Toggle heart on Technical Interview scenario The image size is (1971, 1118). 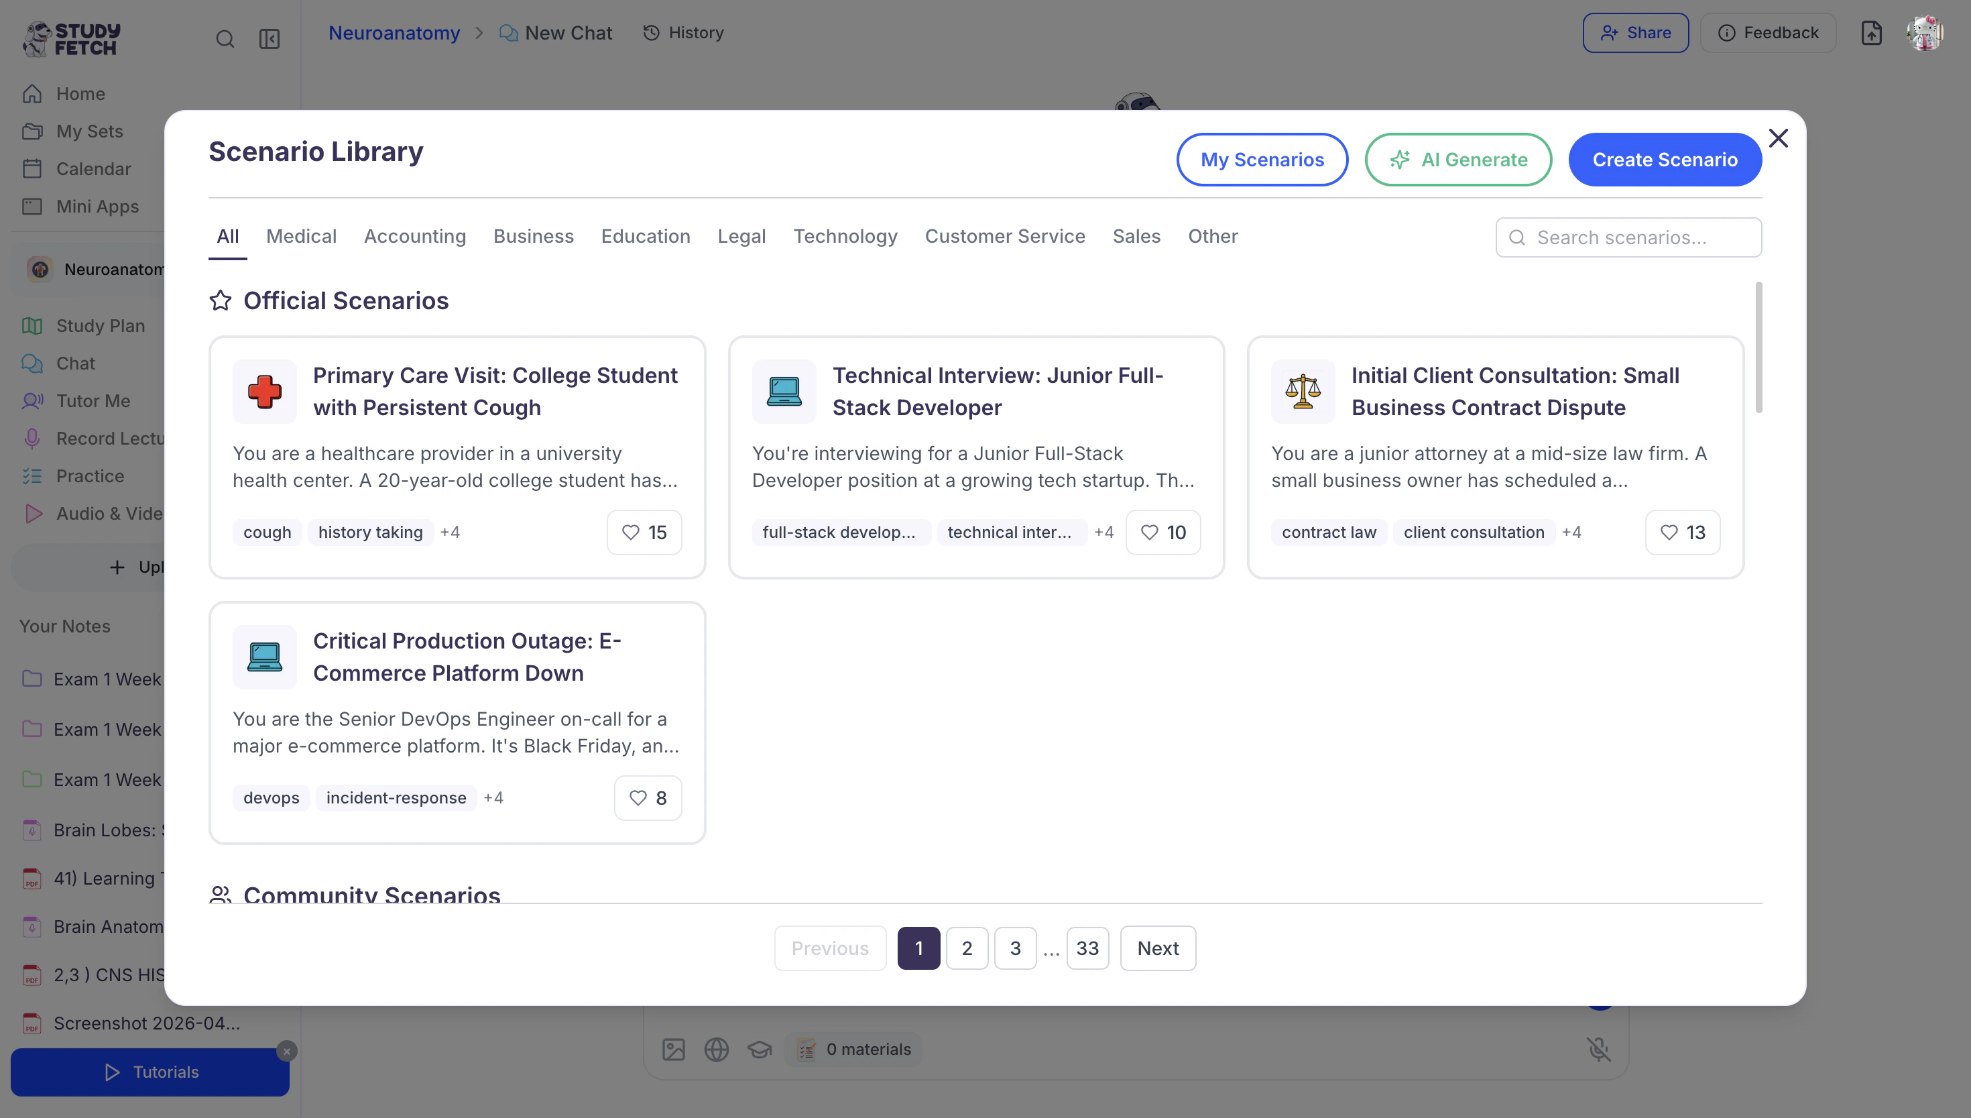[x=1162, y=532]
